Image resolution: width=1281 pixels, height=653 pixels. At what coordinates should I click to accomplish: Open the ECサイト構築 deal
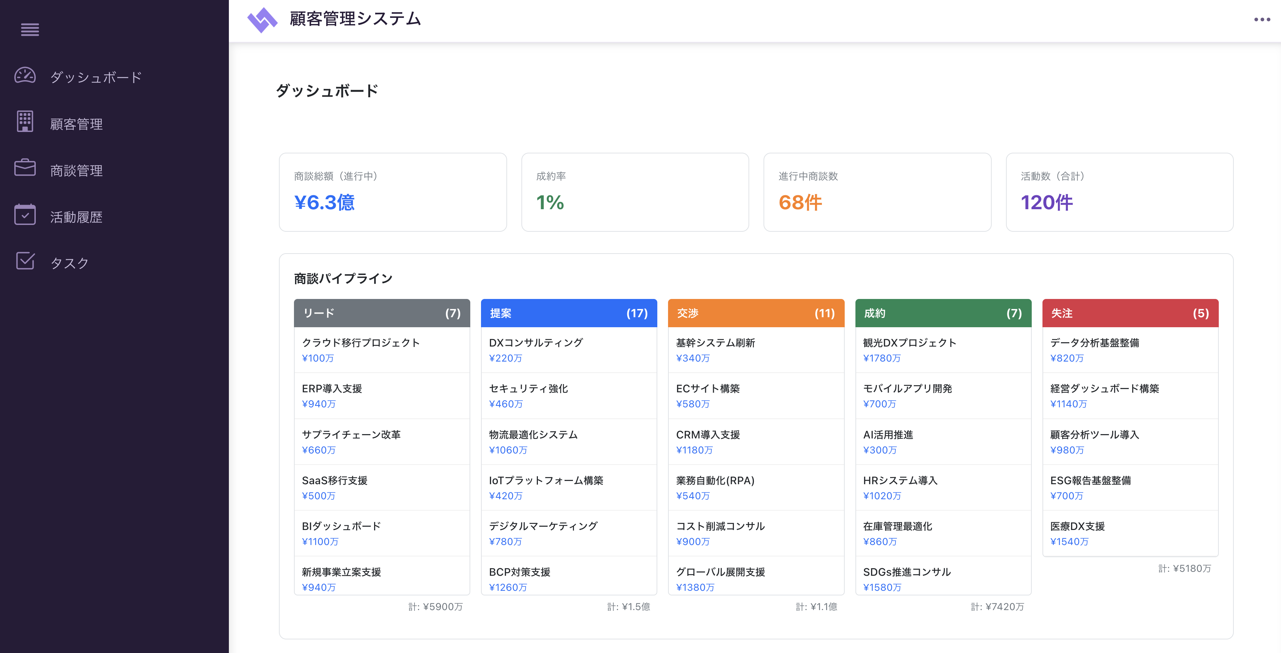756,396
